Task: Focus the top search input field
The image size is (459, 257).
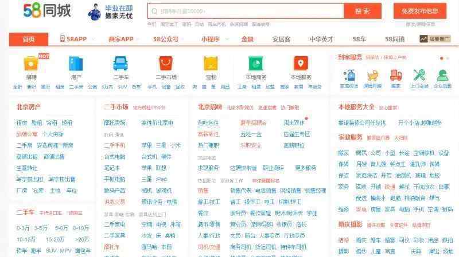Action: pyautogui.click(x=246, y=11)
